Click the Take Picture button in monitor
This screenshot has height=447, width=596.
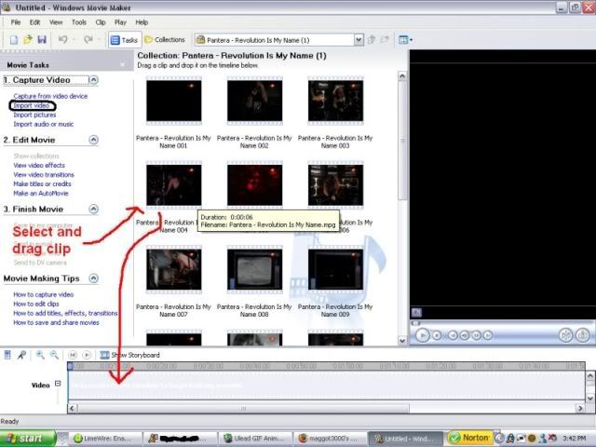583,335
